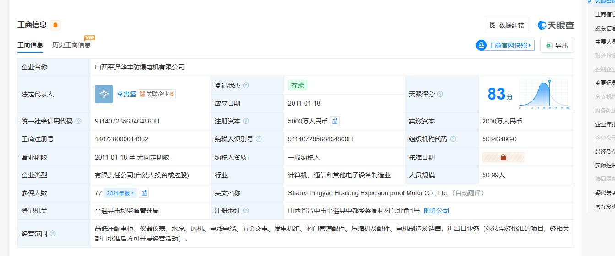Switch to the 历史工商信息 tab
The image size is (615, 256).
point(71,45)
